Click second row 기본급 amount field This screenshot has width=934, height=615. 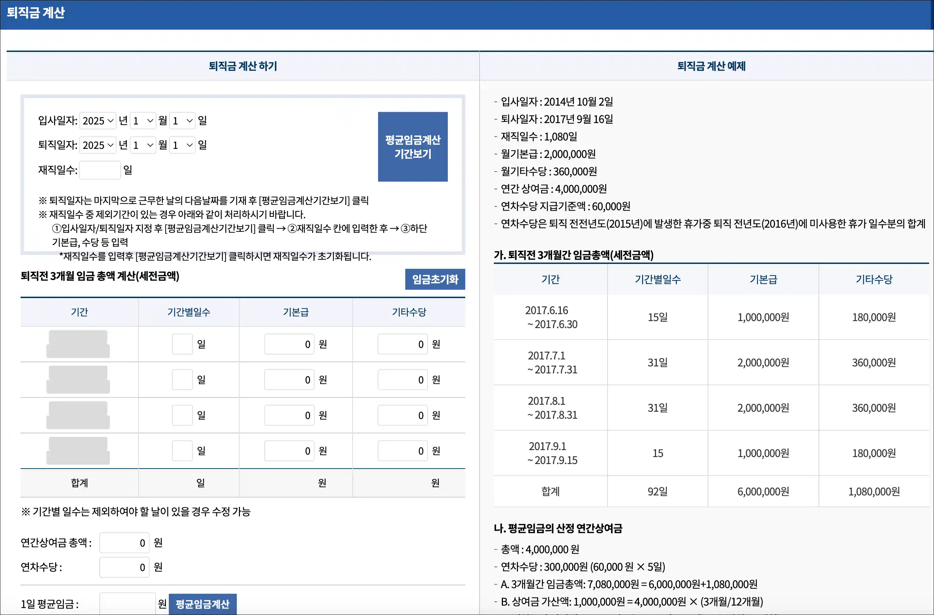pyautogui.click(x=289, y=380)
